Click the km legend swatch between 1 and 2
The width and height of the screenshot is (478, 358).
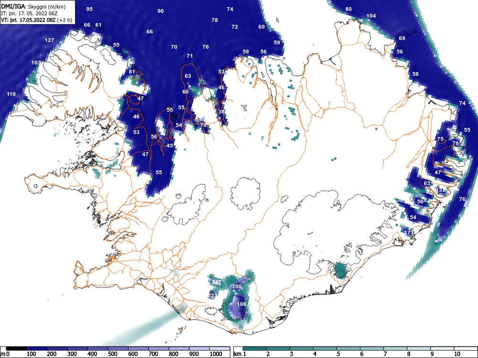(255, 348)
